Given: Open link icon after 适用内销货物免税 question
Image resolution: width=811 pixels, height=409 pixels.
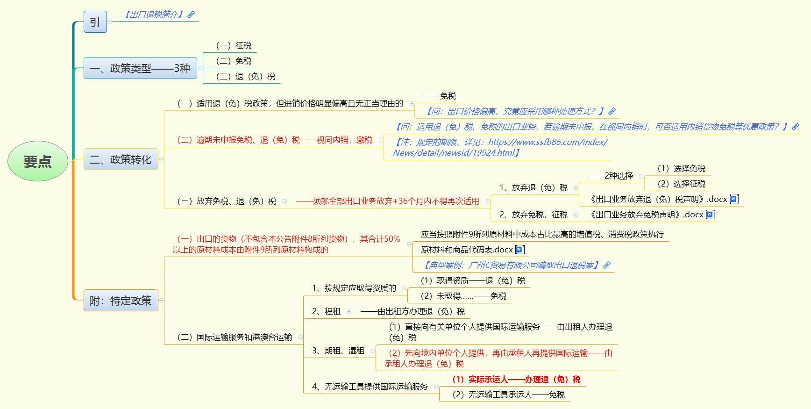Looking at the screenshot, I should pyautogui.click(x=796, y=127).
